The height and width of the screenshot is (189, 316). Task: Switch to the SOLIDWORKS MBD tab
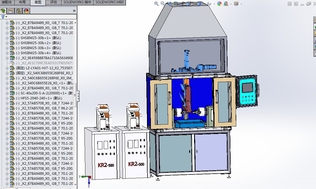coord(110,2)
